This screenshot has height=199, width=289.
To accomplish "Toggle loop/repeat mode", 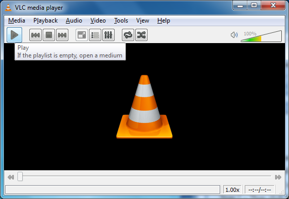I will 128,35.
